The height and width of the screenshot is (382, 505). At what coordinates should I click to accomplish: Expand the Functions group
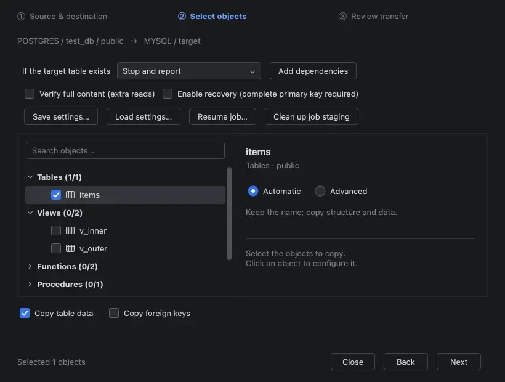(x=30, y=266)
